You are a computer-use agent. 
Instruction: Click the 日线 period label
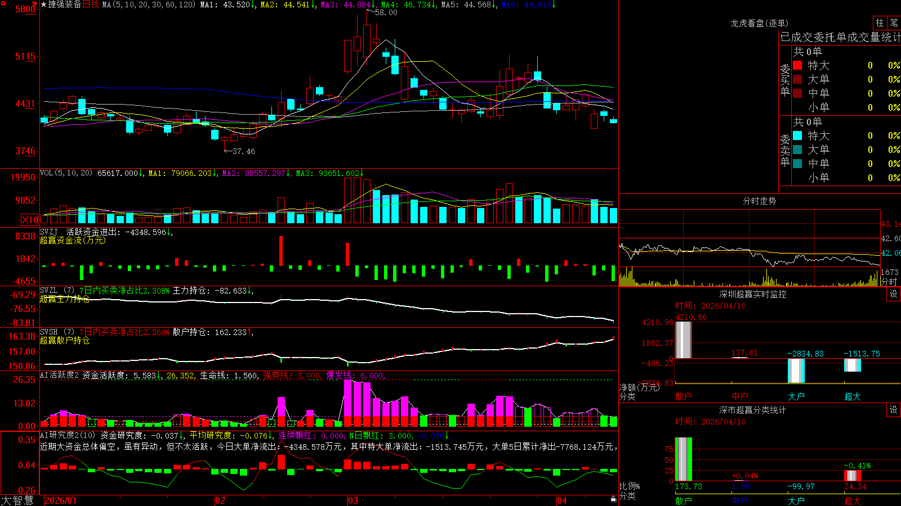click(91, 4)
